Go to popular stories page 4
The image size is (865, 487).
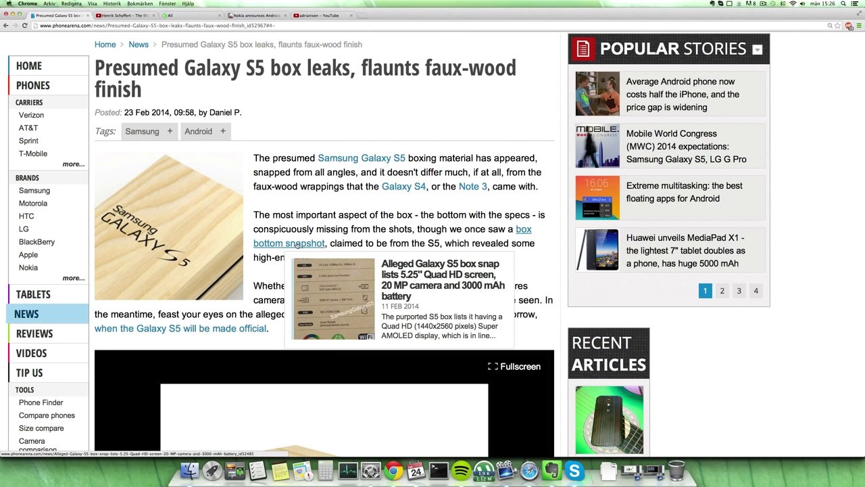pos(756,291)
